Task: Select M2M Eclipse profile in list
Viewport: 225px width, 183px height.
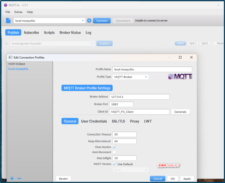Action: pyautogui.click(x=17, y=64)
